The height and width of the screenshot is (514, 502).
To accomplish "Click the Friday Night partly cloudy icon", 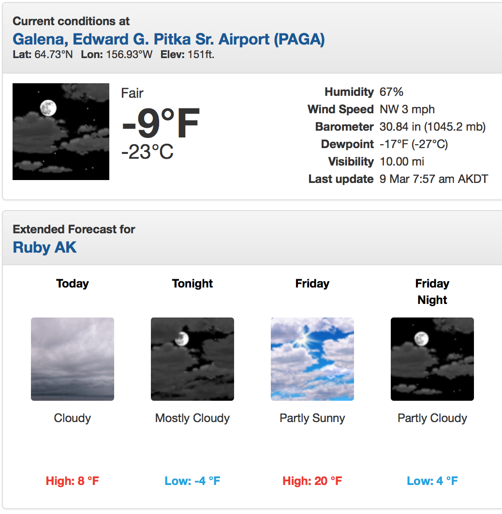I will tap(432, 359).
